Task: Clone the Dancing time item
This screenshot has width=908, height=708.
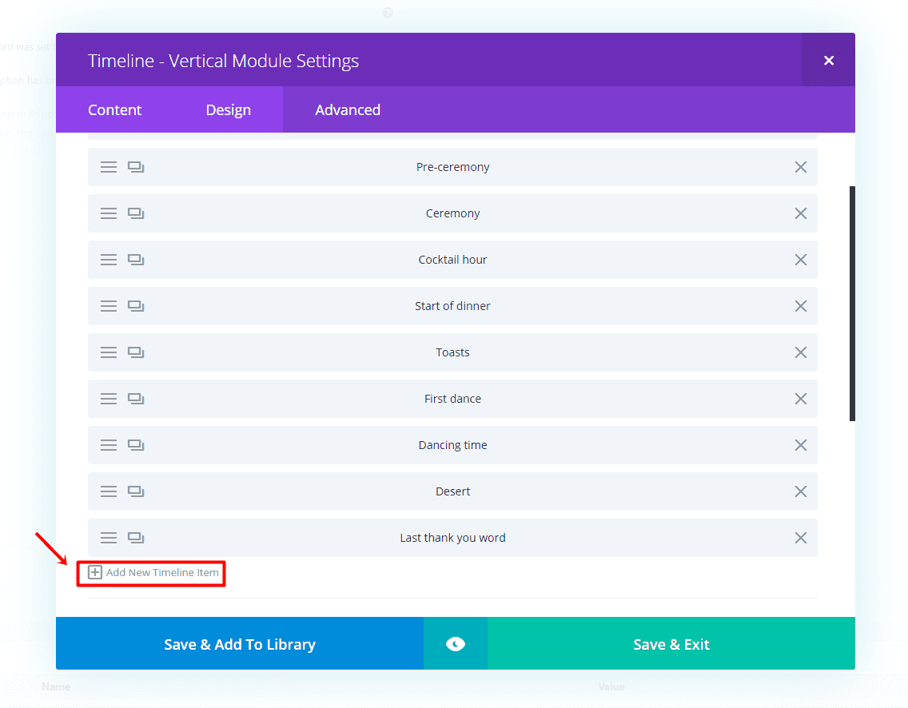Action: click(x=136, y=445)
